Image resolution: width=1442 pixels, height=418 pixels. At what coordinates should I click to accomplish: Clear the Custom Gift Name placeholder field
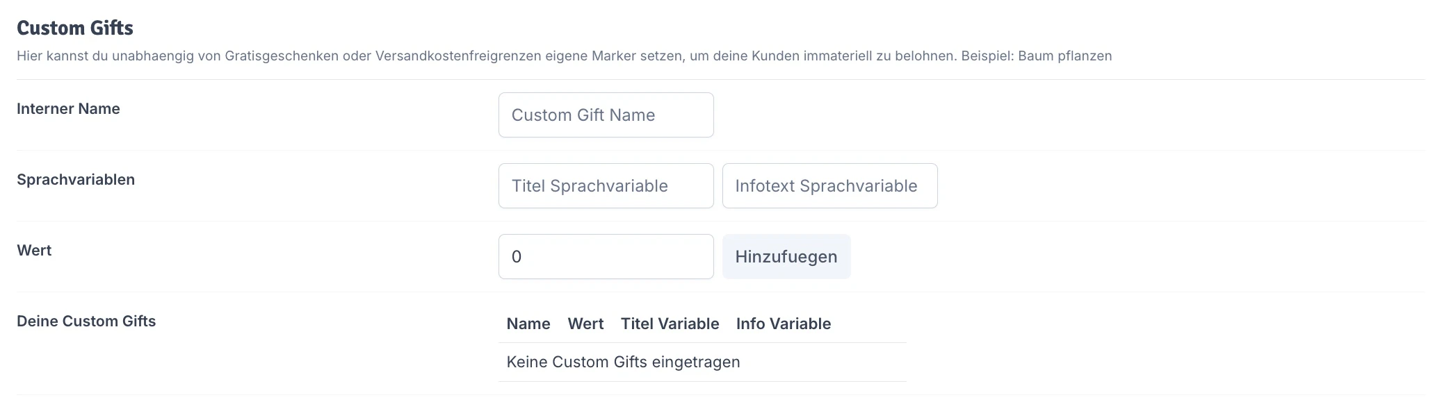pos(605,115)
